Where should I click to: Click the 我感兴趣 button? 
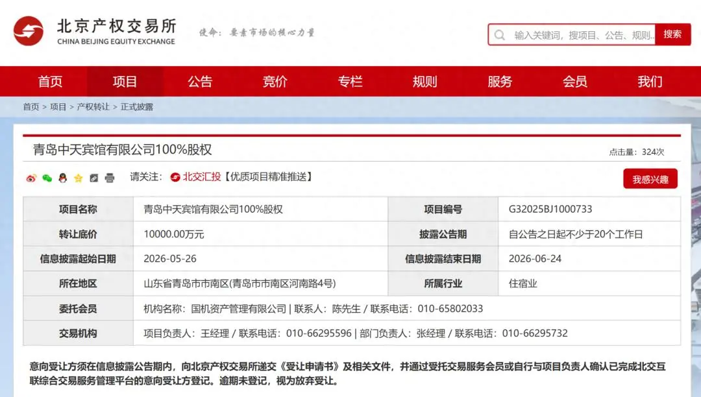[650, 179]
